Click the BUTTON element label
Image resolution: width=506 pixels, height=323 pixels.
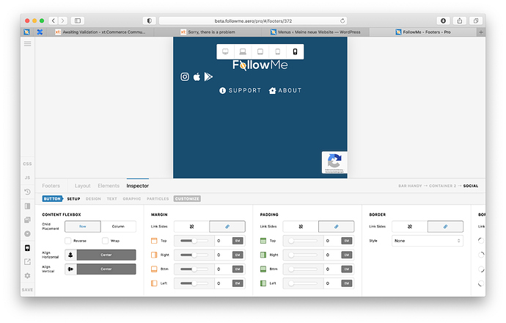coord(52,199)
